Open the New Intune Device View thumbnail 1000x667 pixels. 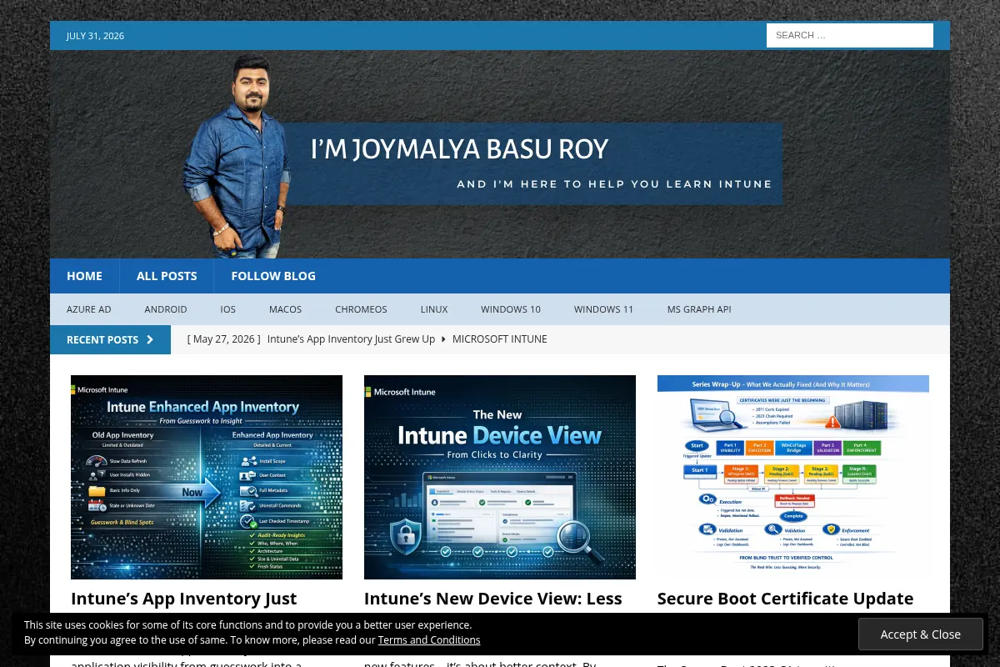pyautogui.click(x=500, y=477)
